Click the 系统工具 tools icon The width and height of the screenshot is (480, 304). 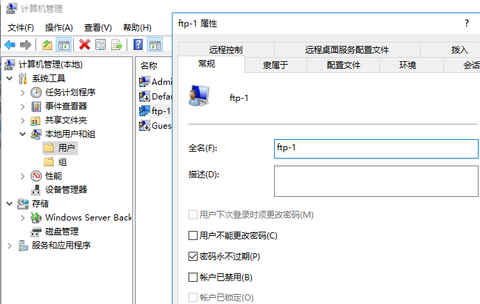23,79
